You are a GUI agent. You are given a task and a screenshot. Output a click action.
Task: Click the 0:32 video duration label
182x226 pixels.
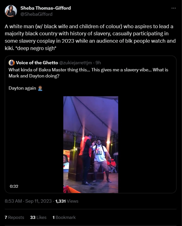tap(14, 186)
